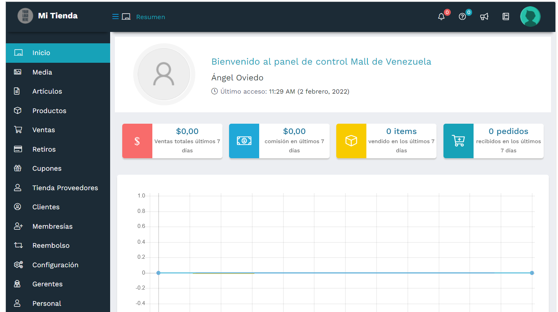Open the Configuración gear icon
The width and height of the screenshot is (558, 312).
[18, 265]
